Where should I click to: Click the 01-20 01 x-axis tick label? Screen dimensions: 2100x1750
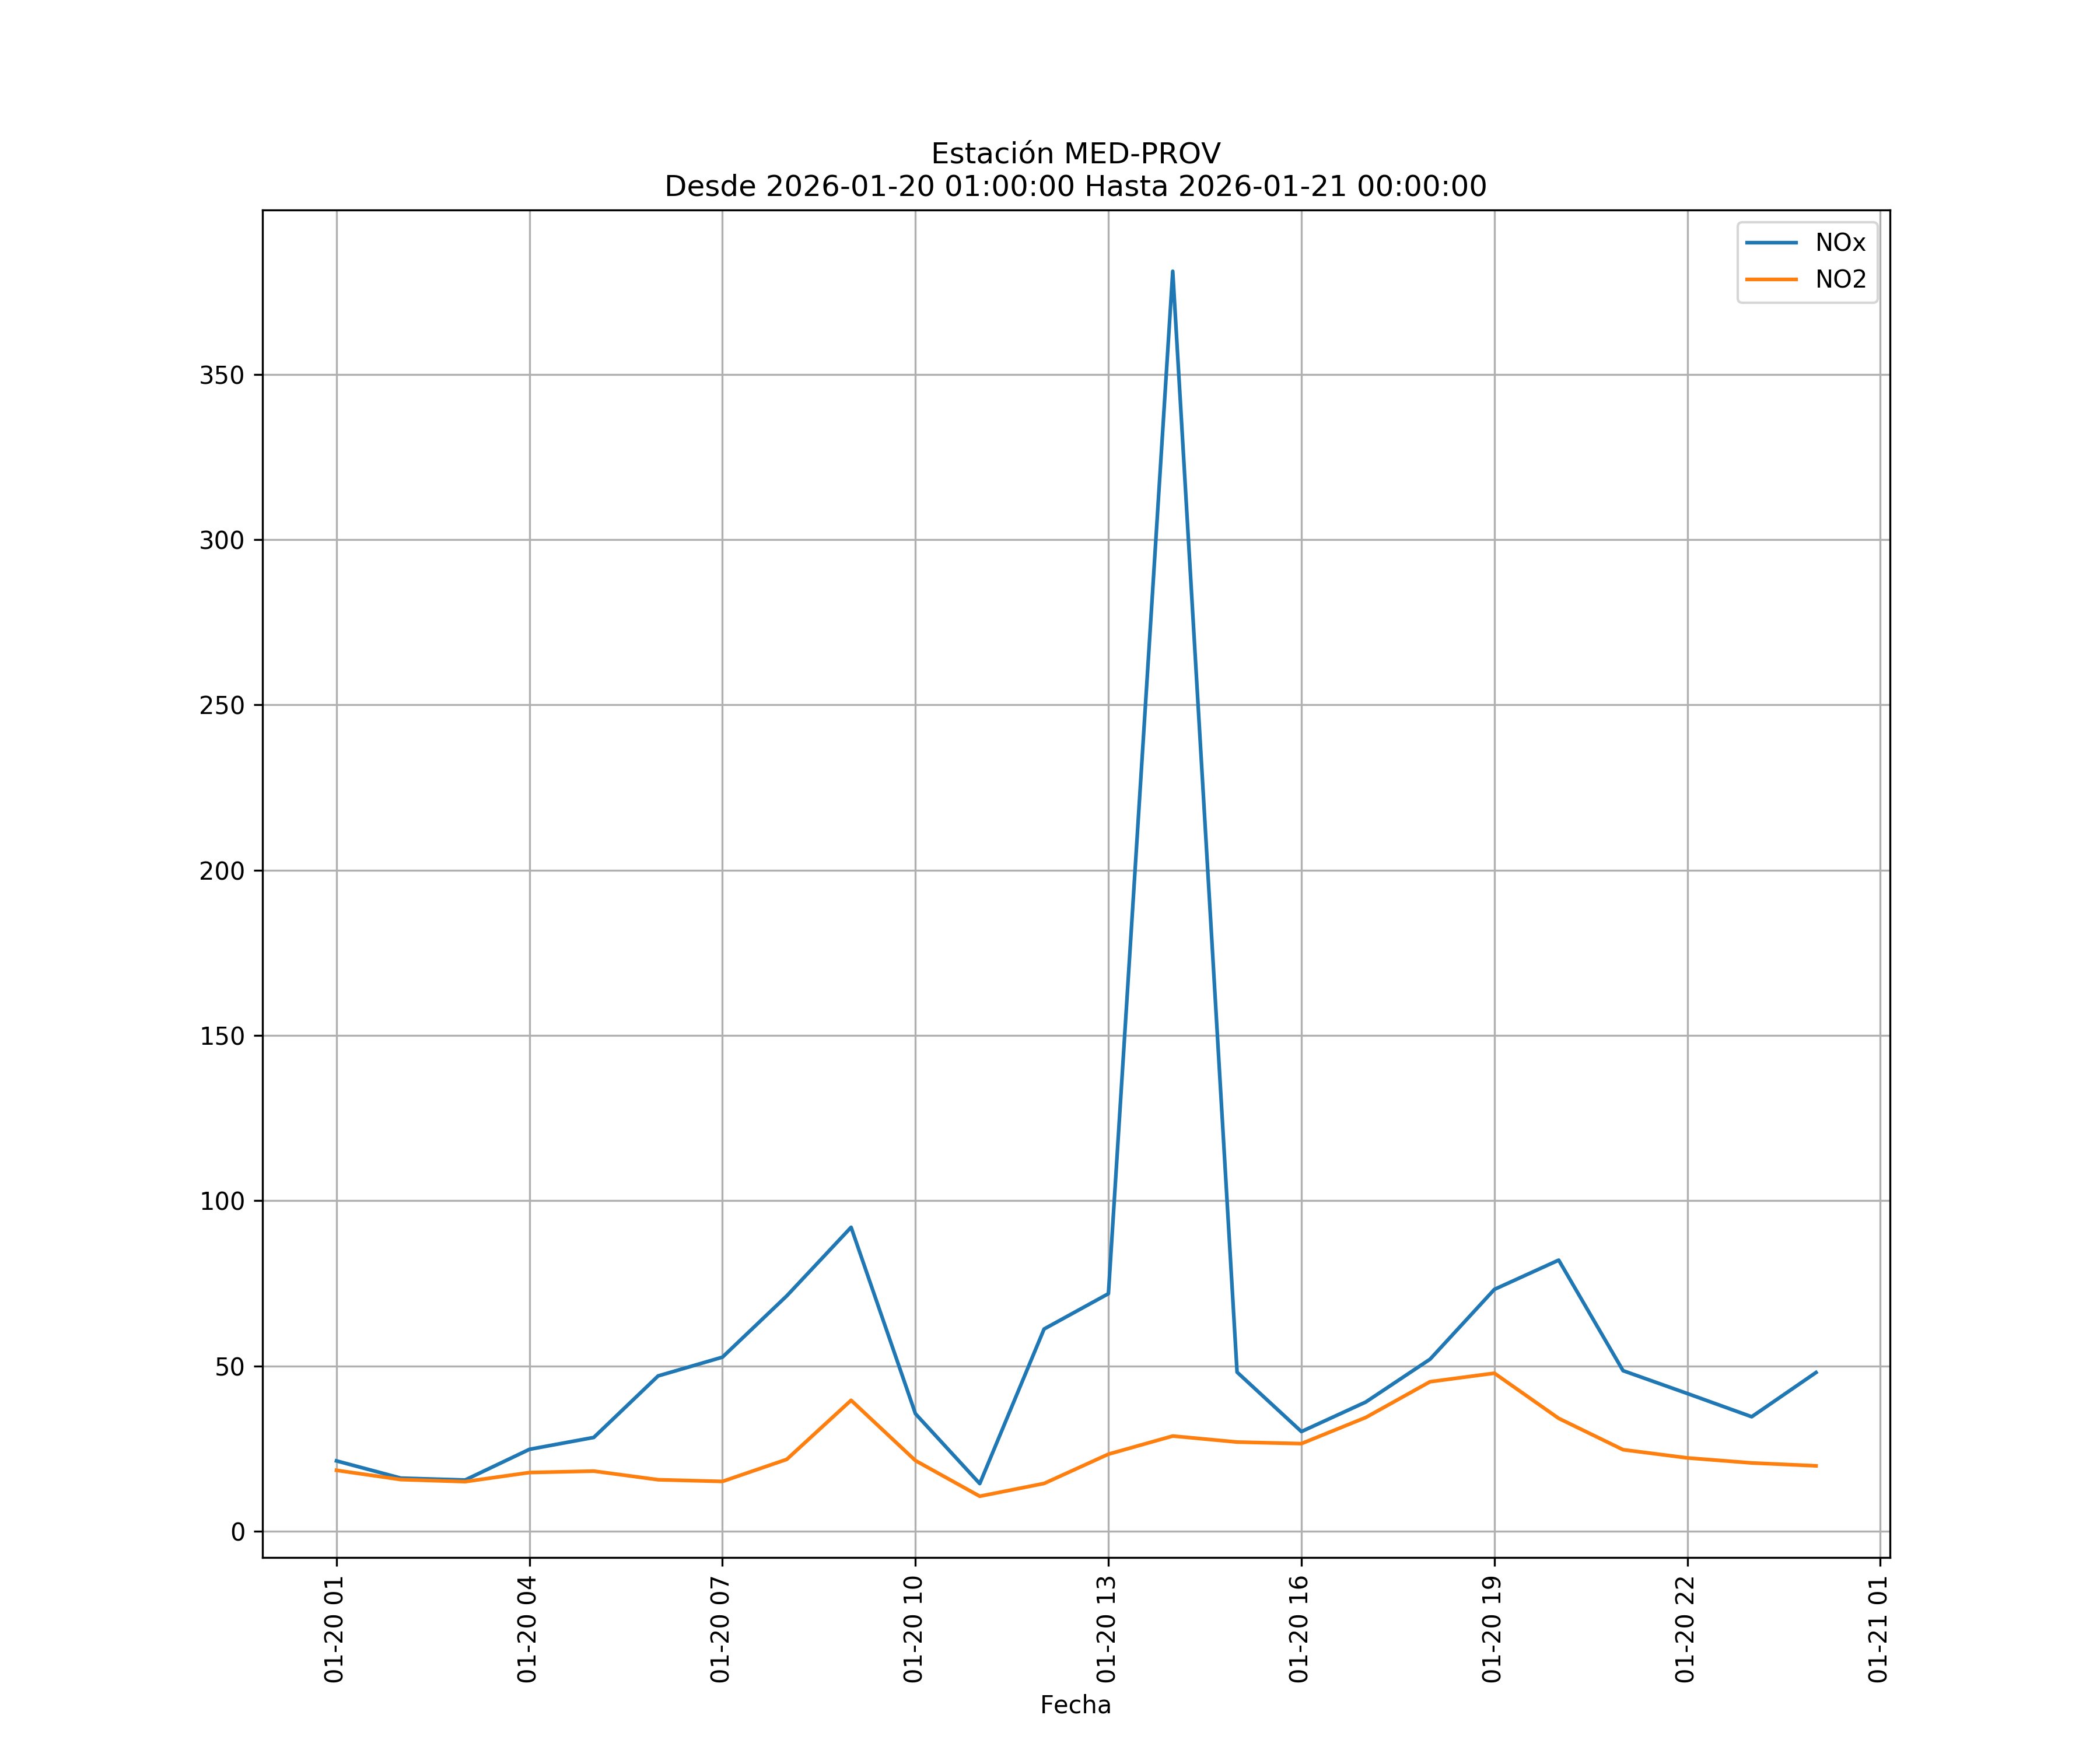point(334,1629)
